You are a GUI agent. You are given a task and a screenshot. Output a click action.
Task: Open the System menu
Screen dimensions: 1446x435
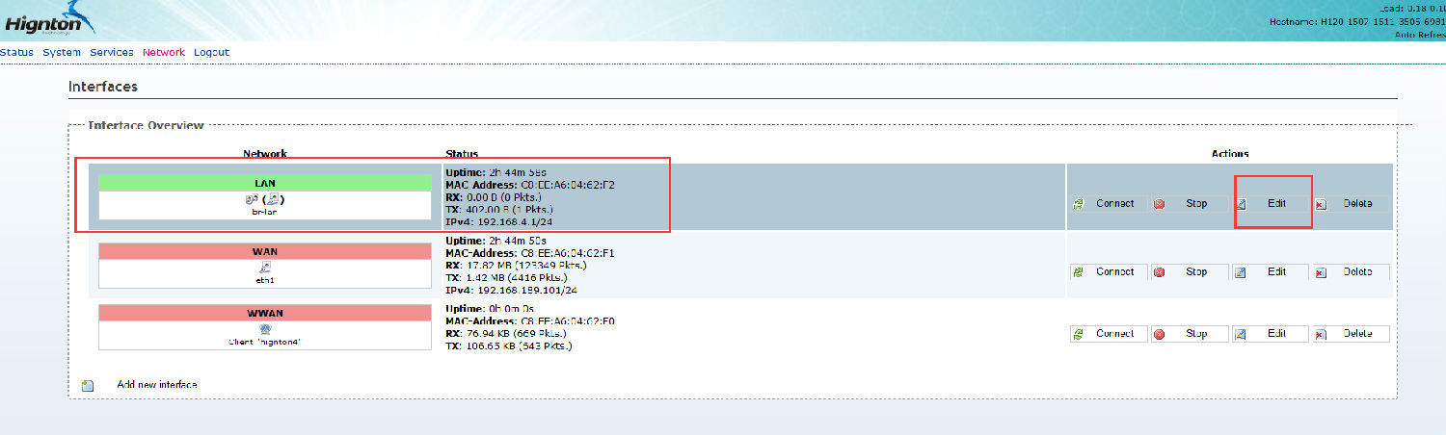point(62,52)
